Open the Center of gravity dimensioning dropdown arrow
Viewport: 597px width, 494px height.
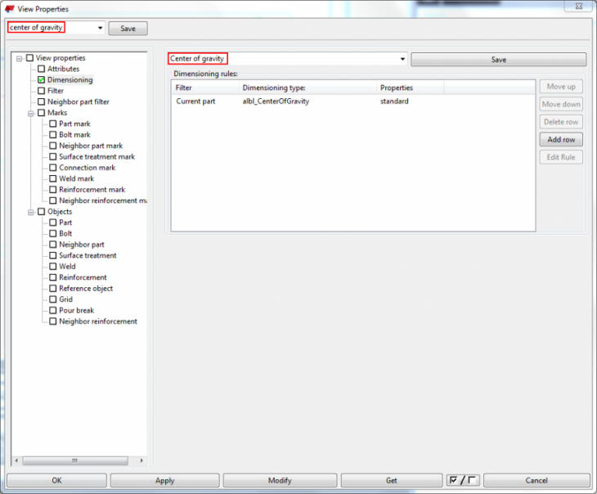[402, 59]
